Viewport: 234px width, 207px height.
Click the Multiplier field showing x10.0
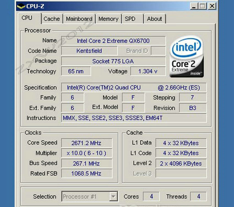(86, 153)
